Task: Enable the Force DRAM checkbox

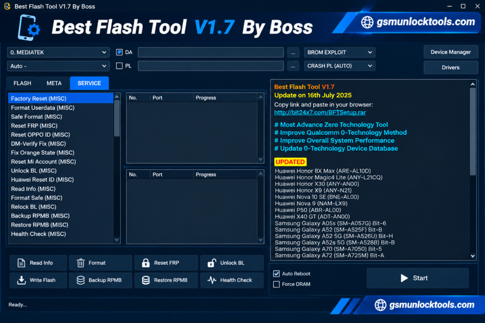Action: pyautogui.click(x=276, y=284)
